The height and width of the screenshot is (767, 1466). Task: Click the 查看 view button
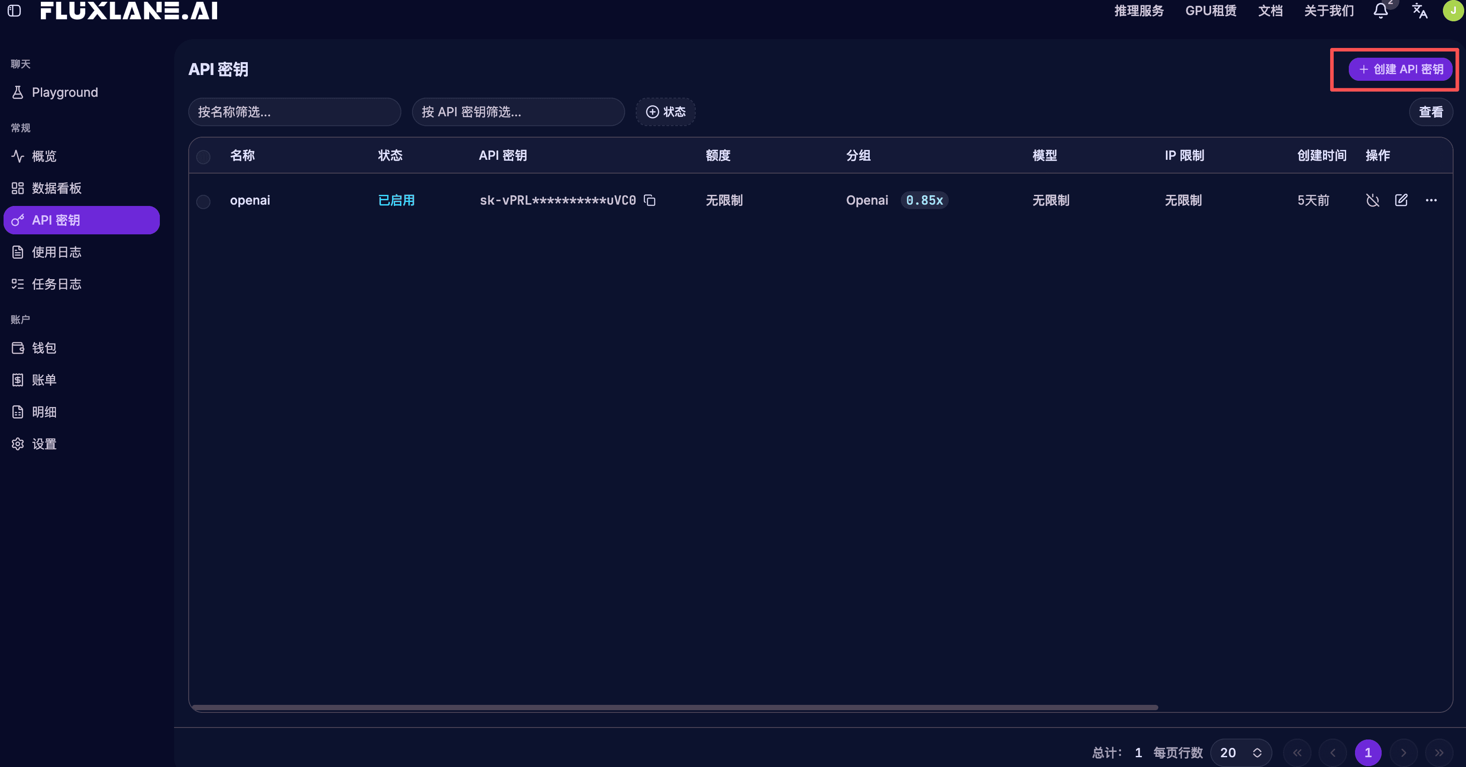tap(1431, 112)
